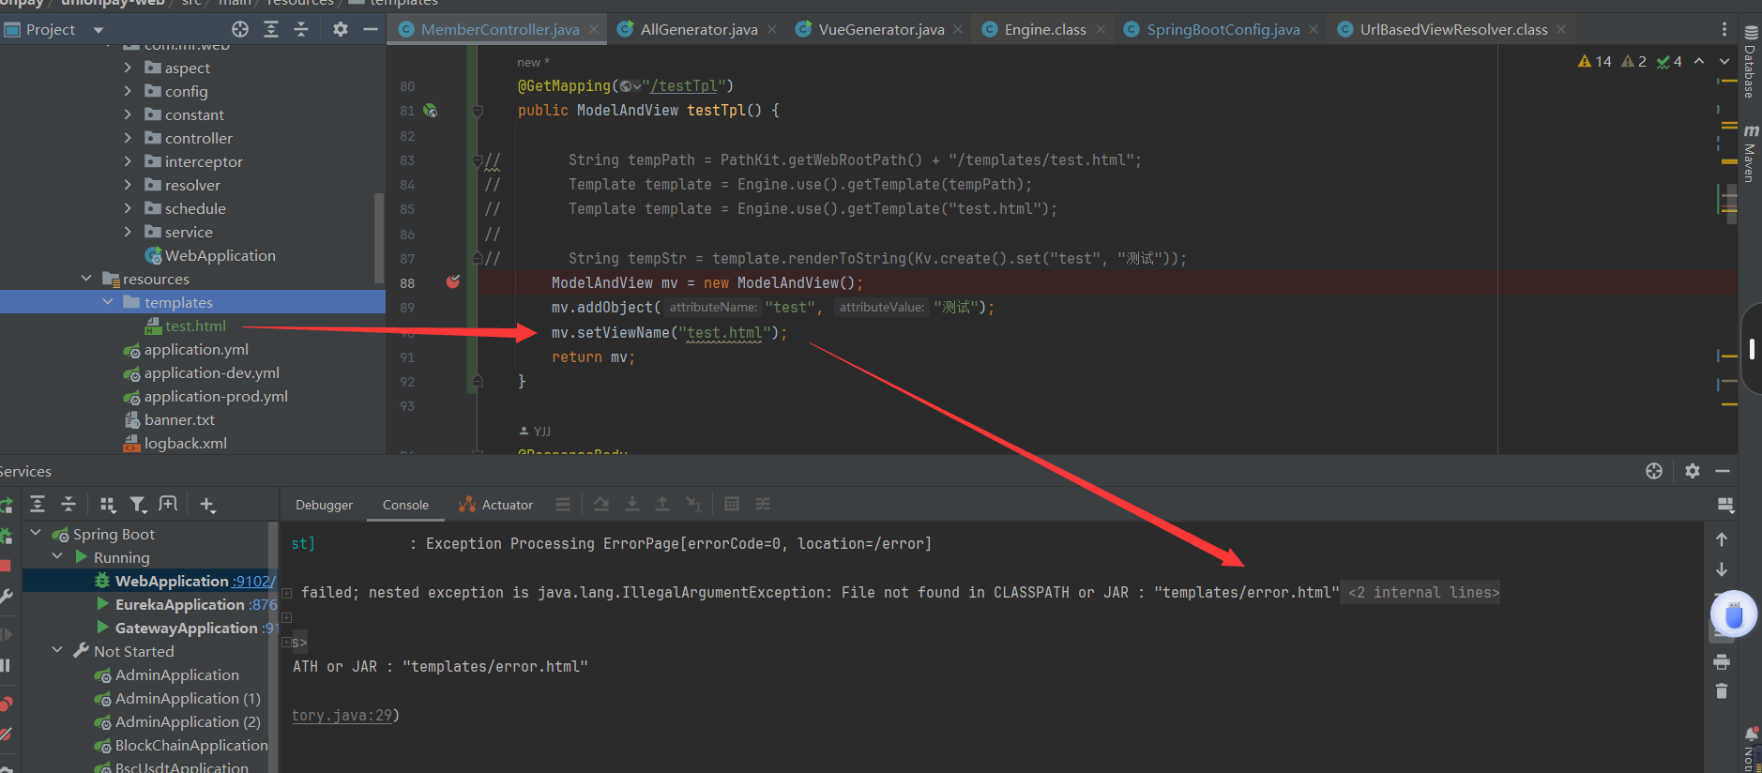Image resolution: width=1762 pixels, height=773 pixels.
Task: Switch to UrlBasedViewResolver.class tab
Action: click(x=1453, y=29)
